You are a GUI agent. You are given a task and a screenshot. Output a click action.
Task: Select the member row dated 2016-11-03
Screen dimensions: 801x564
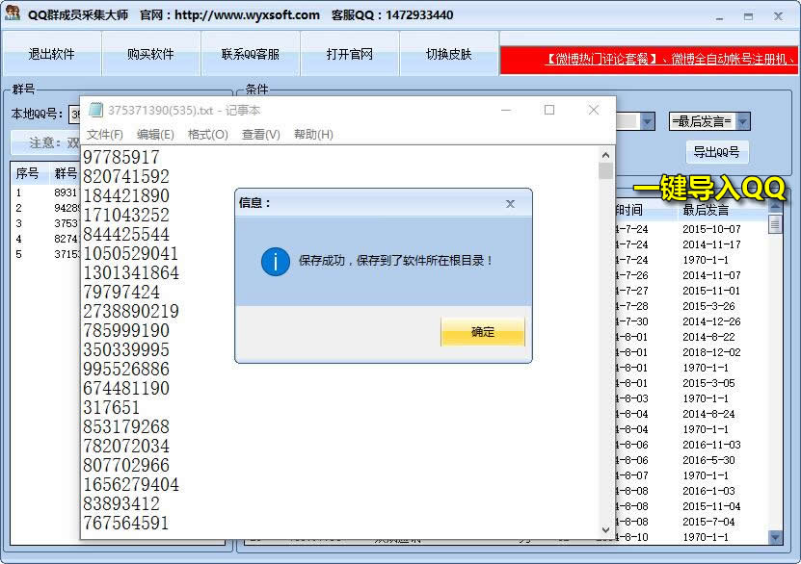pyautogui.click(x=691, y=445)
